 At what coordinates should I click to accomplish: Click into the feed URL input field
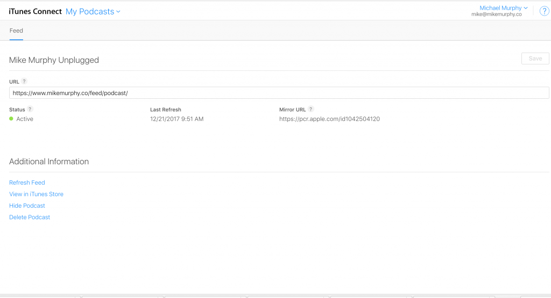pos(279,93)
